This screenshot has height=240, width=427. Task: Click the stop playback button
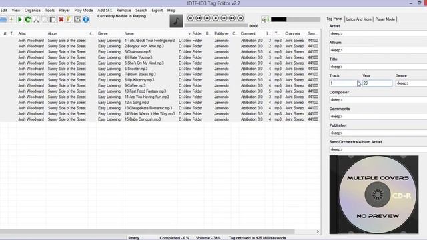pos(207,18)
